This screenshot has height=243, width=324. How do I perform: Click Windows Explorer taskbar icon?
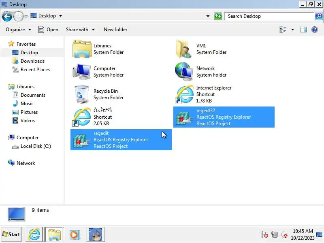click(54, 234)
